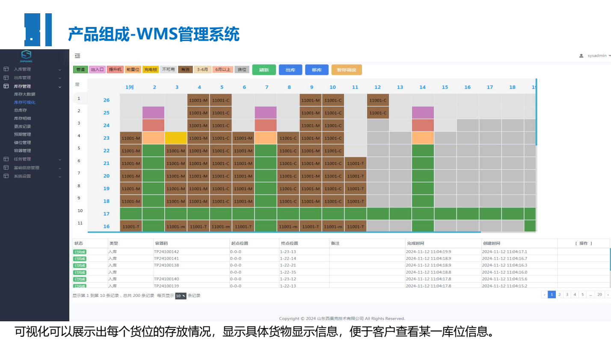Image resolution: width=611 pixels, height=347 pixels.
Task: Open 库存明细 submenu item
Action: click(x=22, y=118)
